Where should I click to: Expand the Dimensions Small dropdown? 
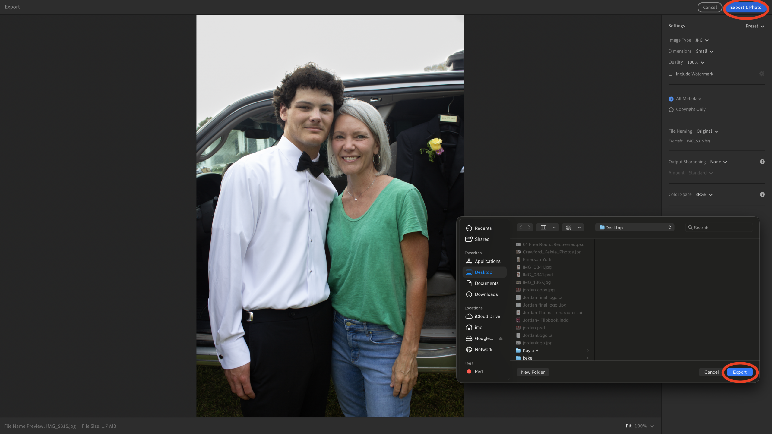[704, 51]
